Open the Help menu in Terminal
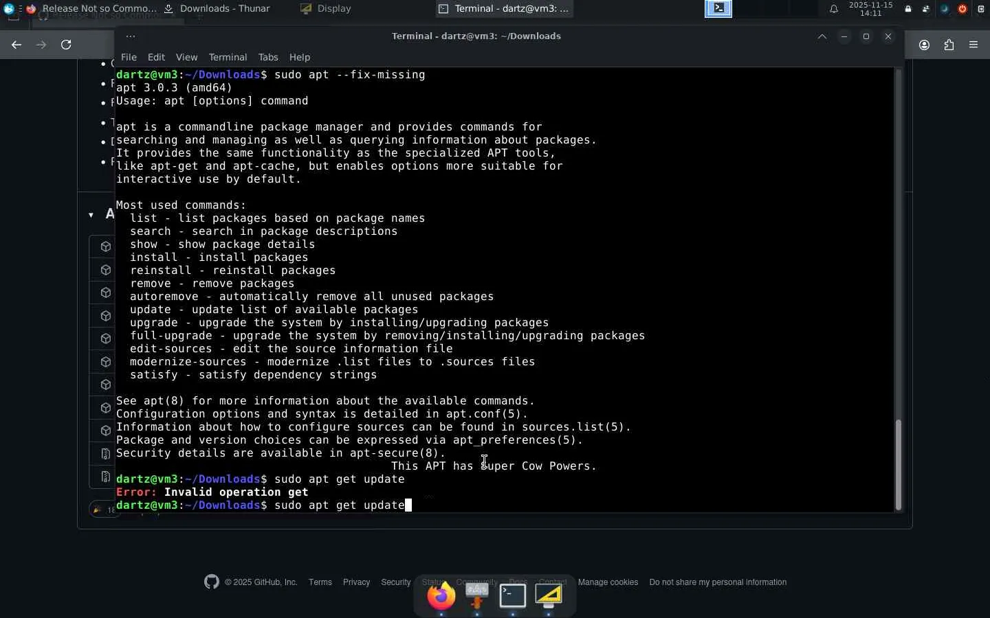The height and width of the screenshot is (618, 990). (x=300, y=57)
